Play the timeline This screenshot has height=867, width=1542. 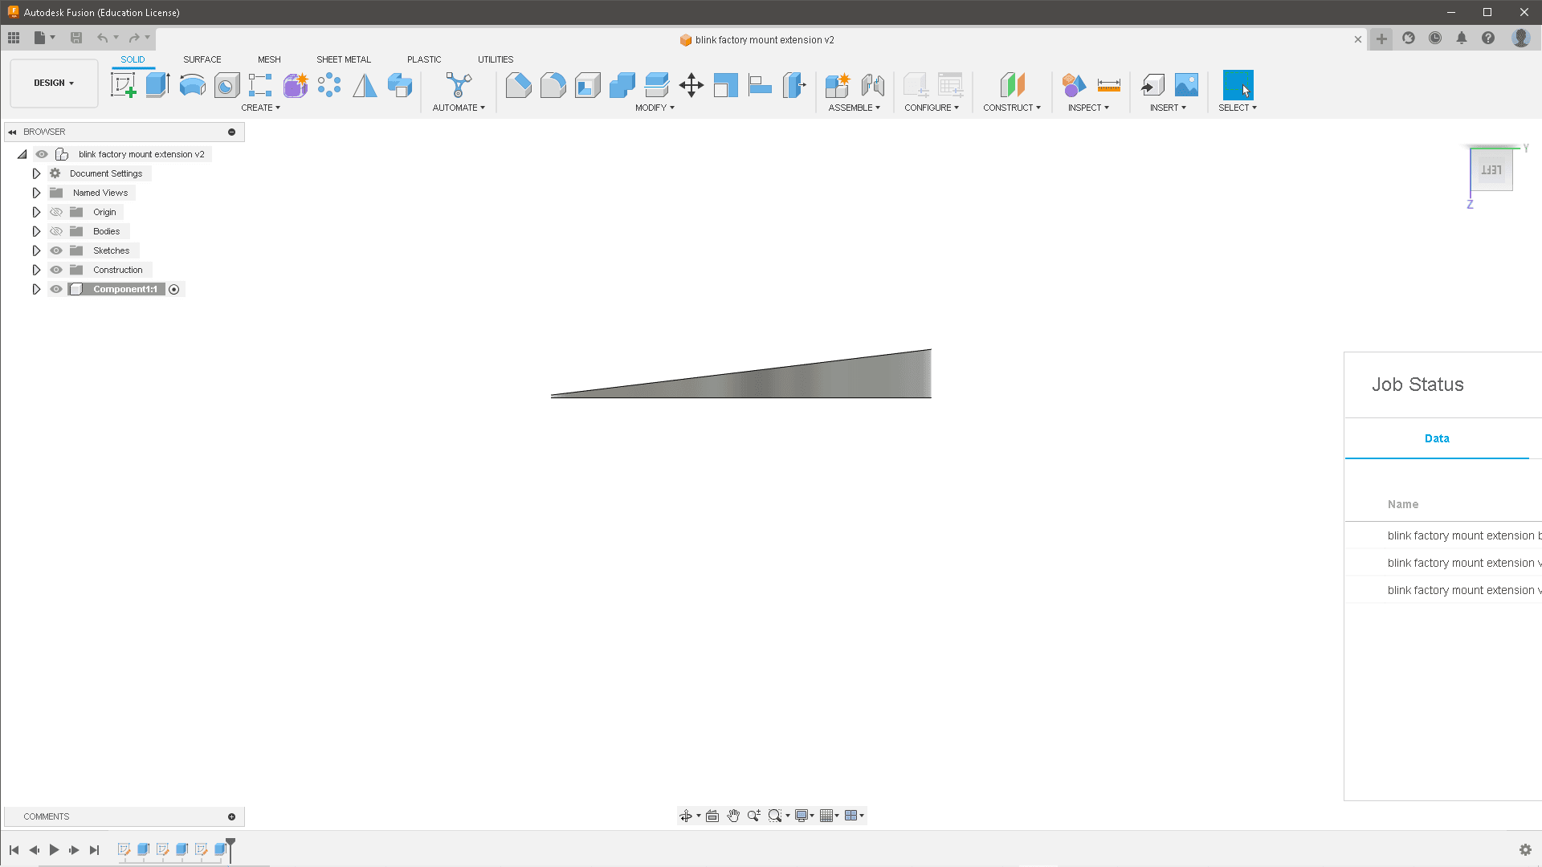(x=54, y=849)
